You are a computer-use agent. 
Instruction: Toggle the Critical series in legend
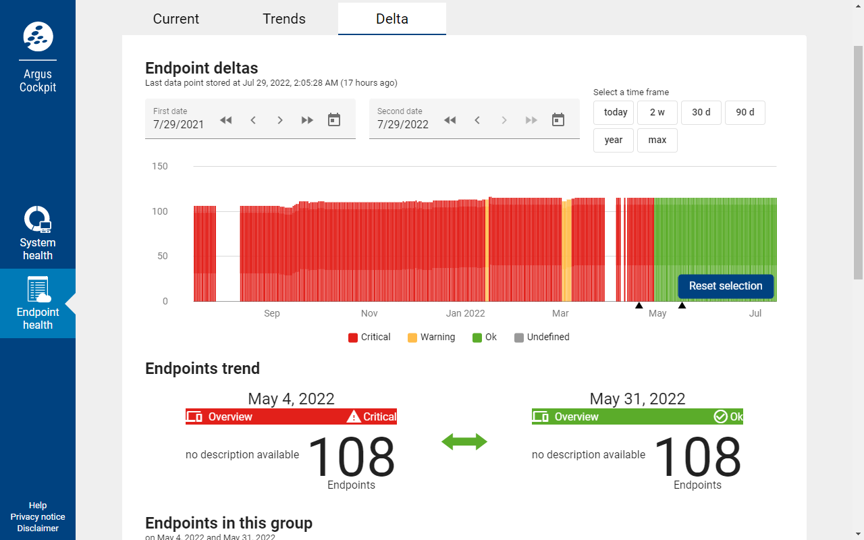369,337
